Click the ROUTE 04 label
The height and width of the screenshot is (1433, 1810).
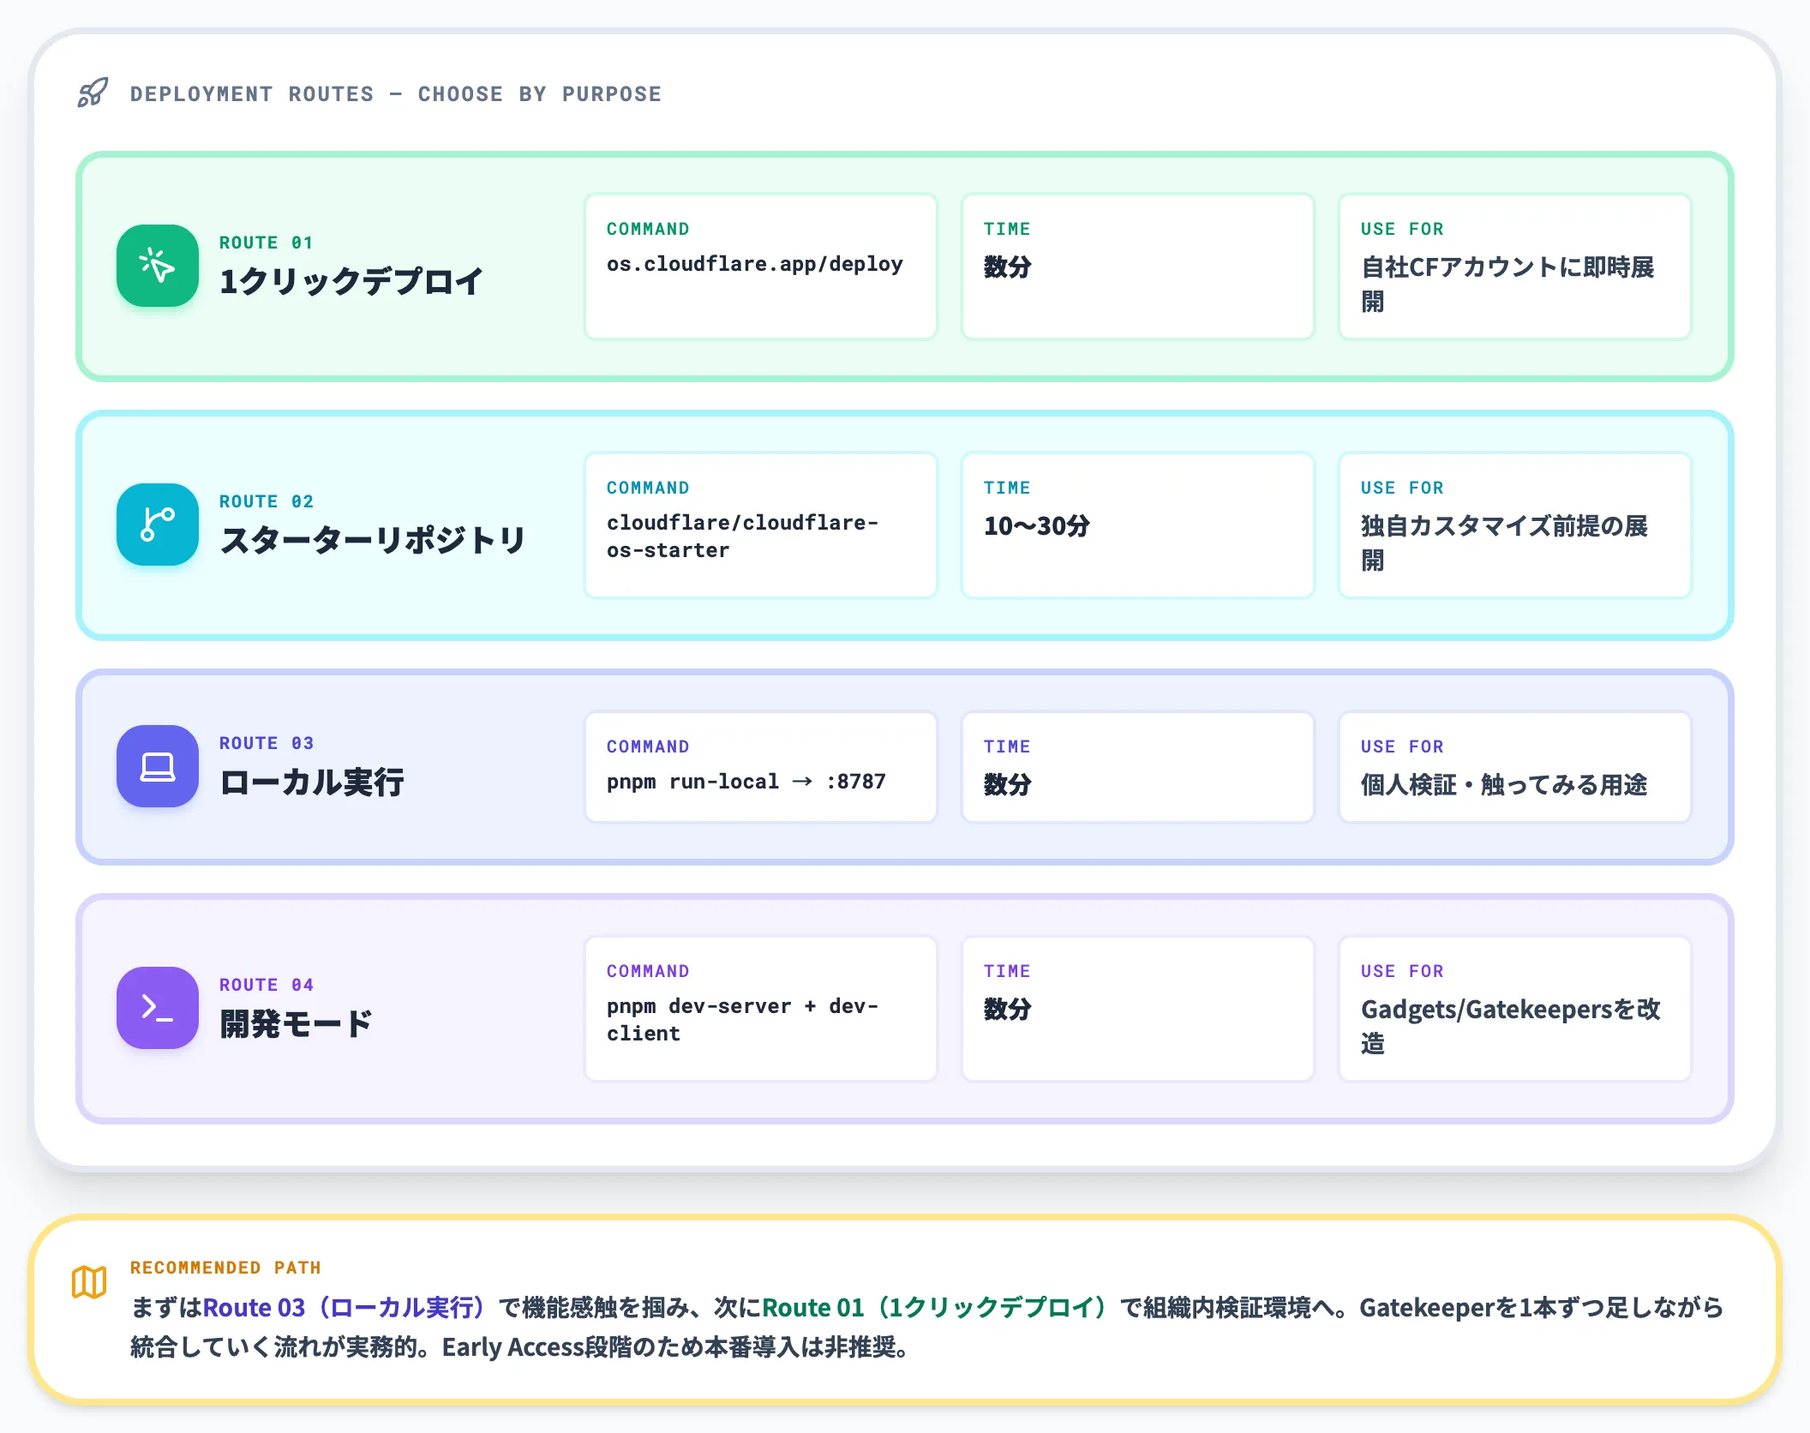pyautogui.click(x=267, y=985)
